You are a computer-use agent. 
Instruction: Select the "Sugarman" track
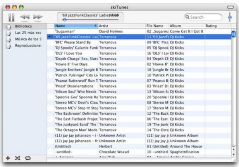click(x=65, y=31)
